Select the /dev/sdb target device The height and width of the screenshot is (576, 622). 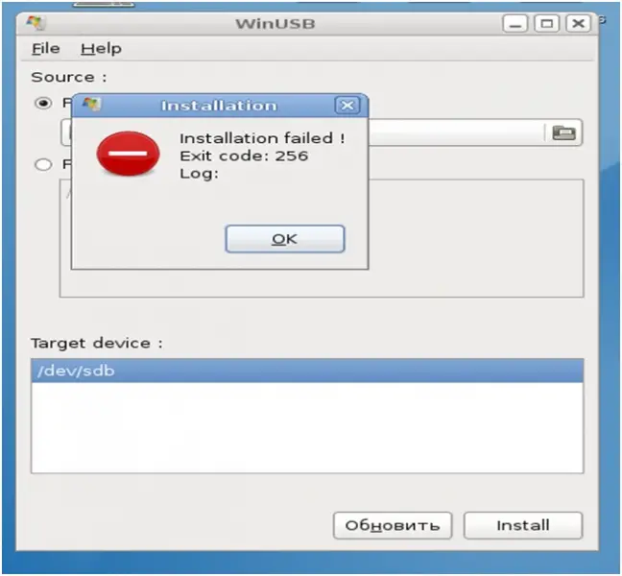tap(307, 371)
